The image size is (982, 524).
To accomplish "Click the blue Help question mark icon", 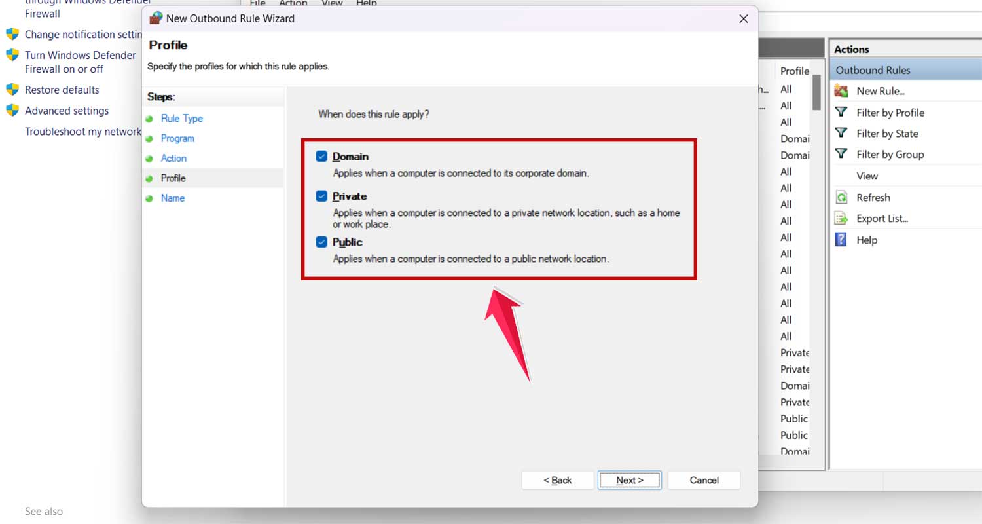I will click(842, 240).
